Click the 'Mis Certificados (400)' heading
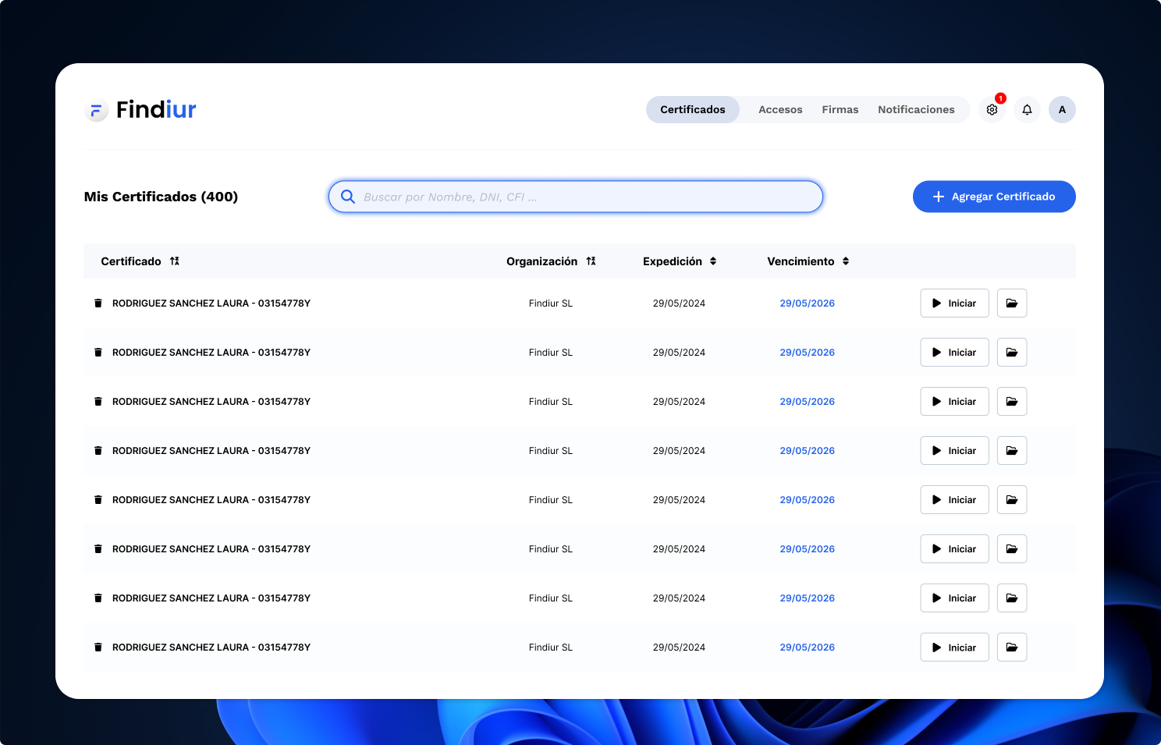This screenshot has height=745, width=1161. pyautogui.click(x=162, y=197)
